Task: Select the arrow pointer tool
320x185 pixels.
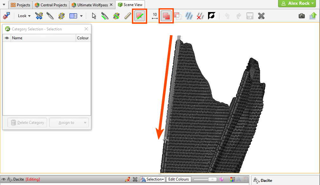Action: coord(94,16)
